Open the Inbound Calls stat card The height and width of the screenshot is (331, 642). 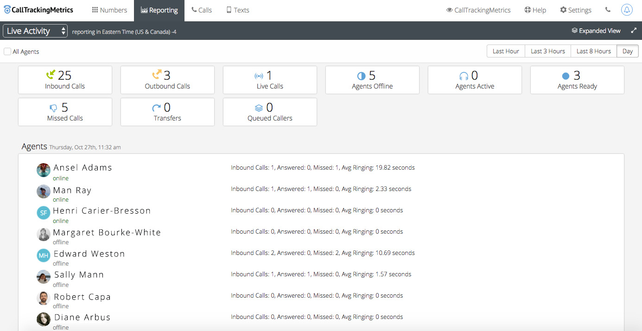(x=65, y=80)
